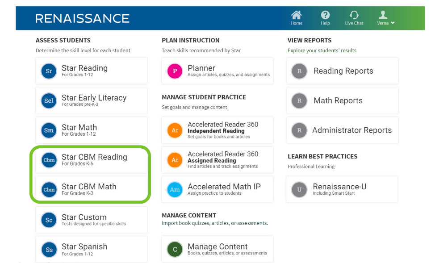Open the Star Math tile

(91, 130)
